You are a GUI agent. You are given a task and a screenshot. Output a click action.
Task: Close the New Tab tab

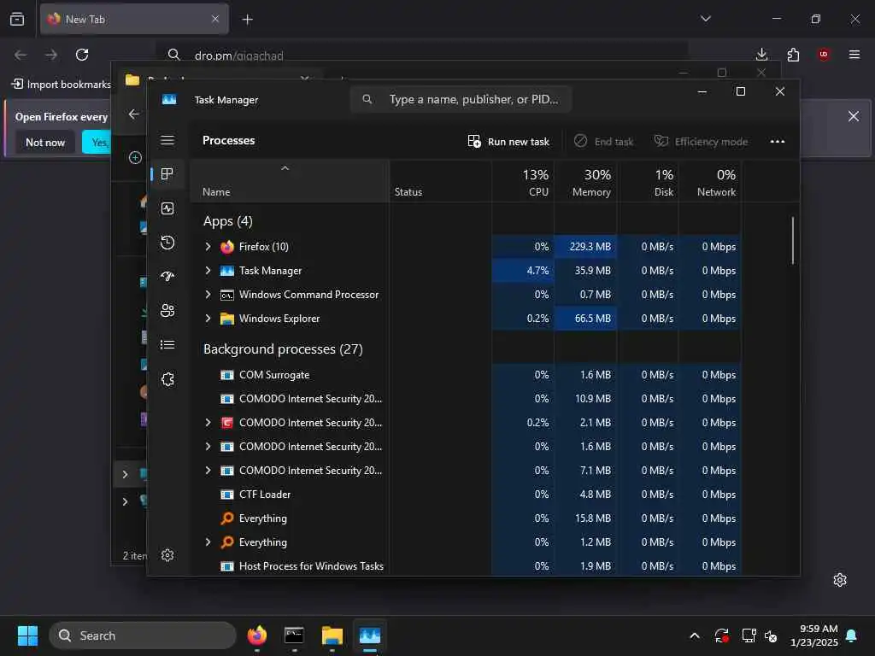coord(215,19)
